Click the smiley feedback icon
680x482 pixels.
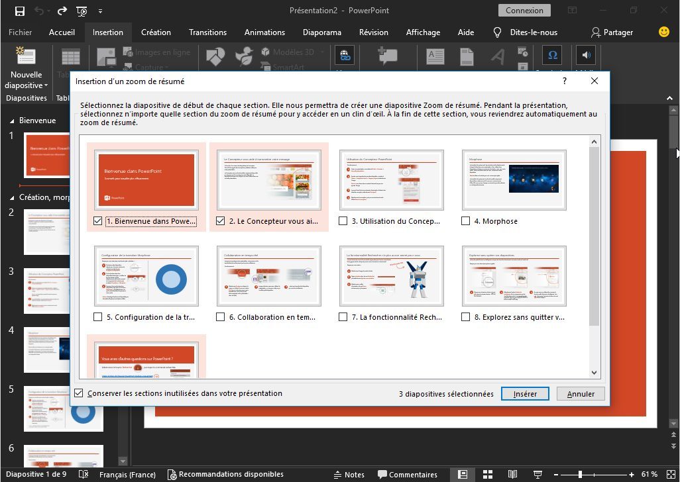pos(663,32)
